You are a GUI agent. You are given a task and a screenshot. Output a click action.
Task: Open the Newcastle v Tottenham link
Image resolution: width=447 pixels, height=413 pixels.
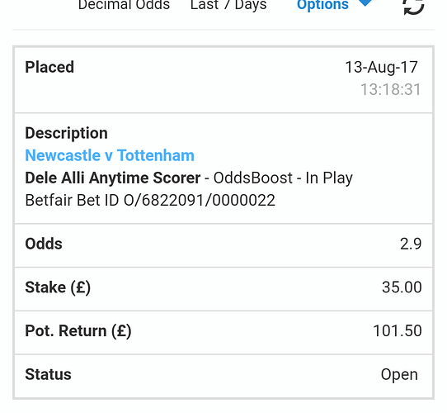point(110,155)
